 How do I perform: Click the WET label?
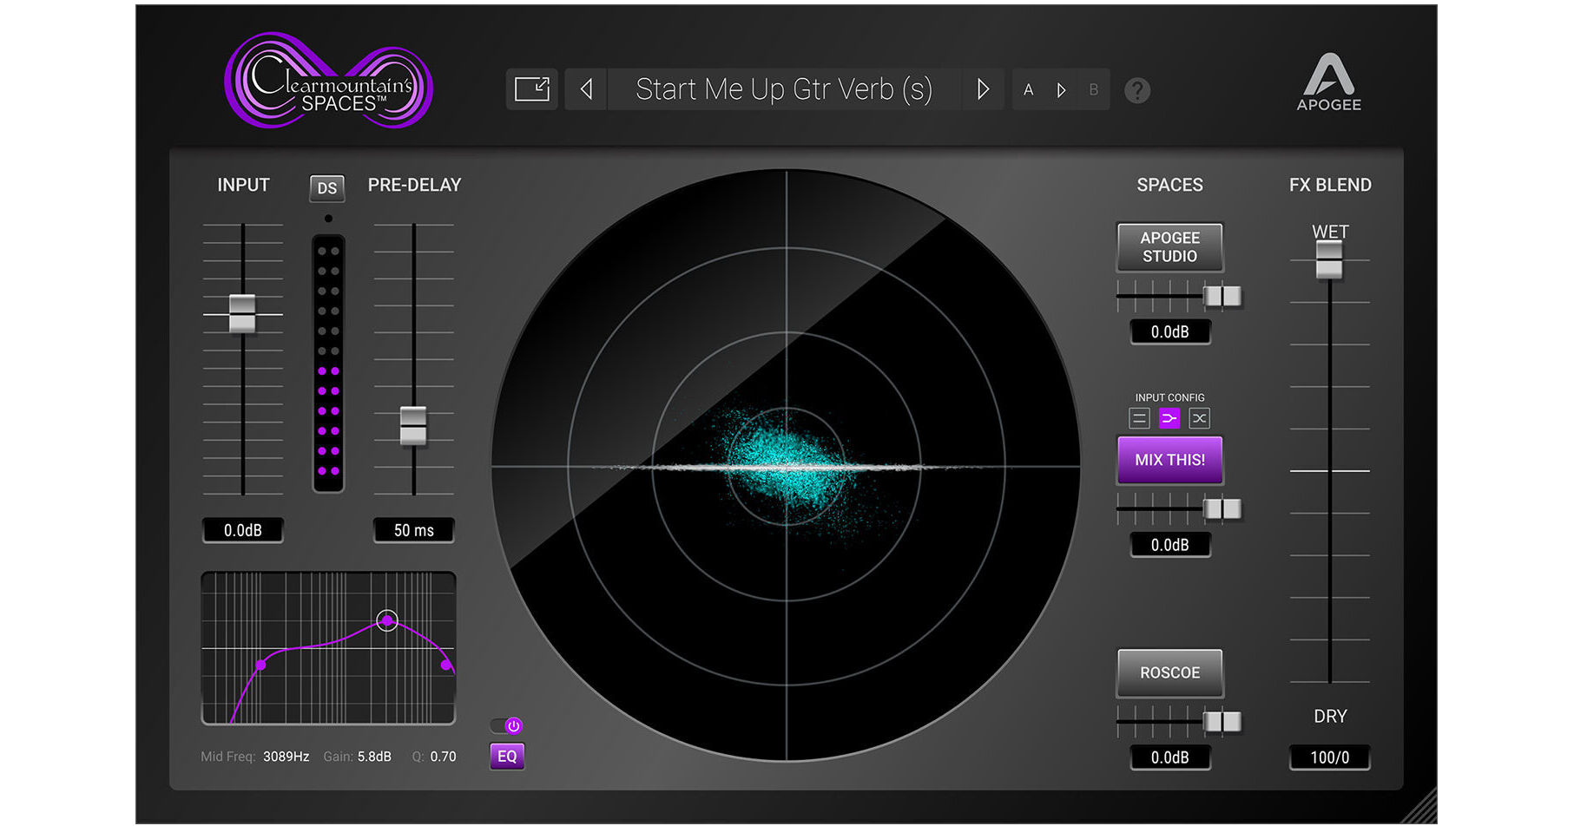[1329, 232]
